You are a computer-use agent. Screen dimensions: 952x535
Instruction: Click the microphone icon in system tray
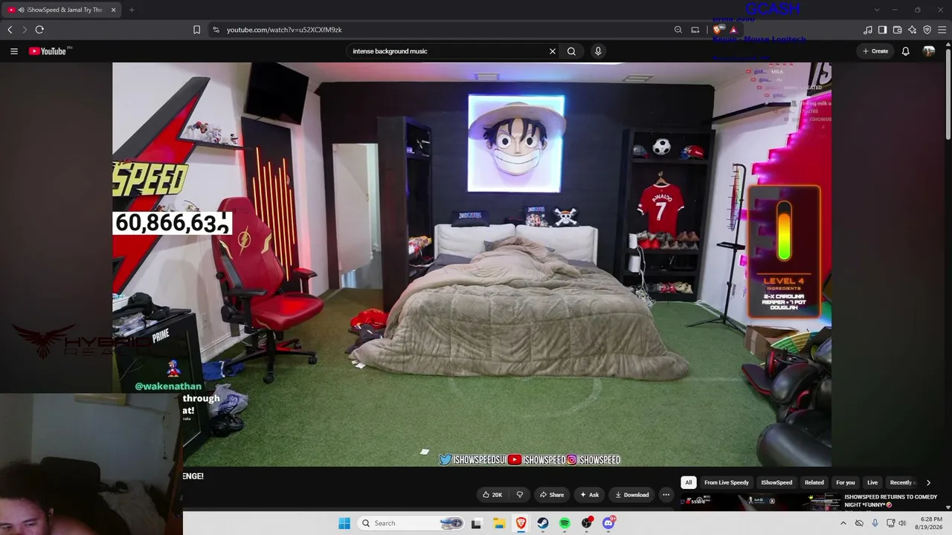(x=875, y=523)
